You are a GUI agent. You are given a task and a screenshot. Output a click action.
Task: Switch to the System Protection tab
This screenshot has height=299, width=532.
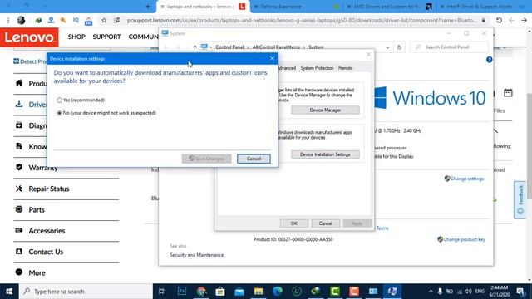pos(317,68)
